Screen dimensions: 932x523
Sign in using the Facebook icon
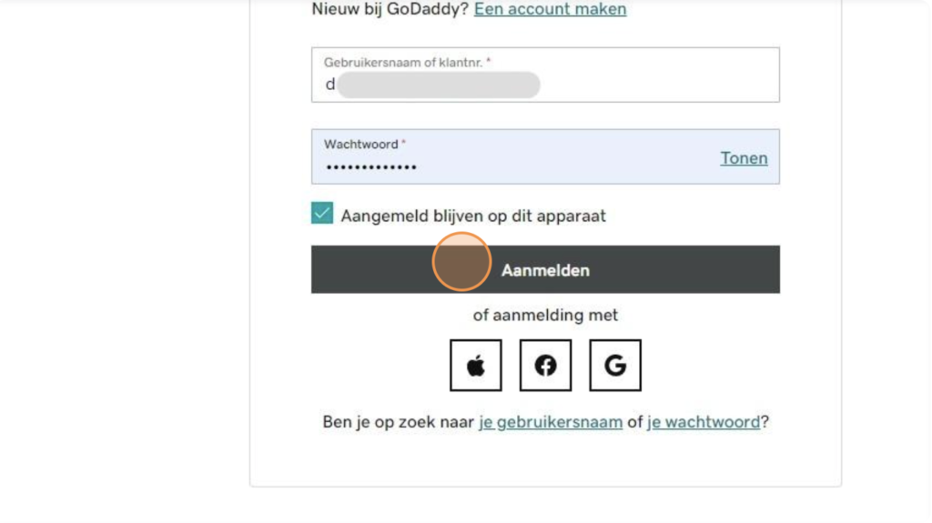545,365
